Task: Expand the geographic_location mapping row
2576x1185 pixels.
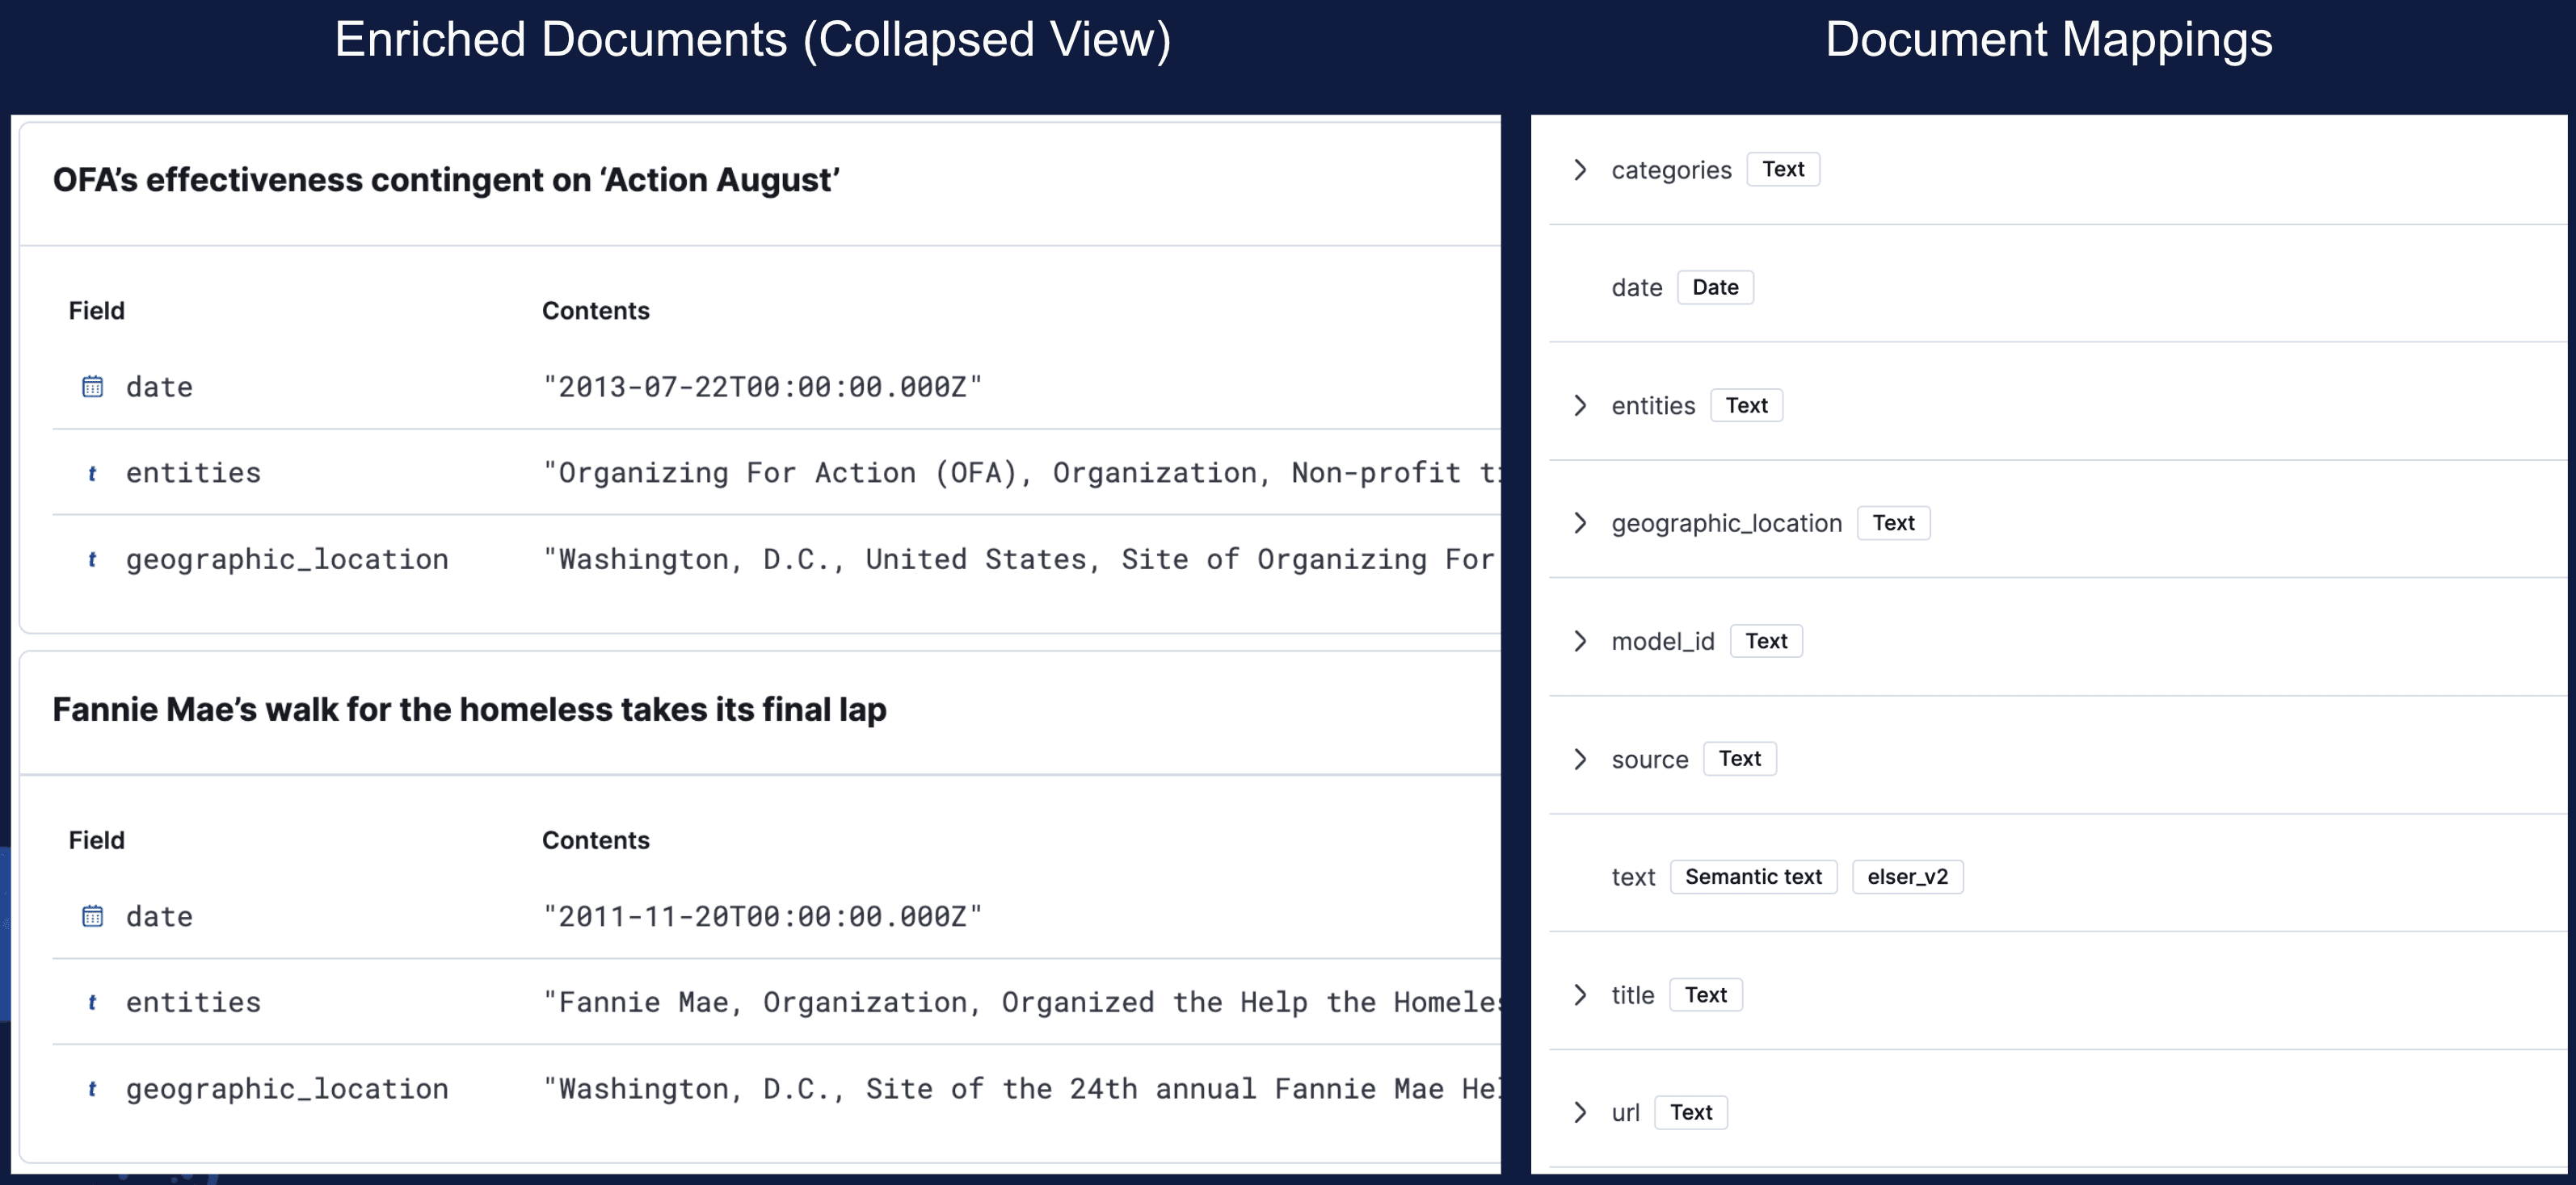Action: 1580,524
